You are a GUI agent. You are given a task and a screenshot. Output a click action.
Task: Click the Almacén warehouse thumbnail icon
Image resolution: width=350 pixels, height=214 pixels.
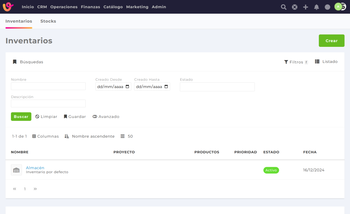16,170
